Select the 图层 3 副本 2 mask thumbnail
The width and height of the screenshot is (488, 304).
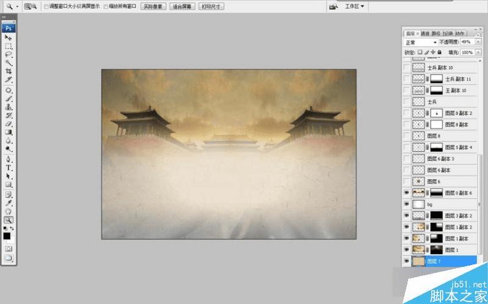(x=436, y=216)
